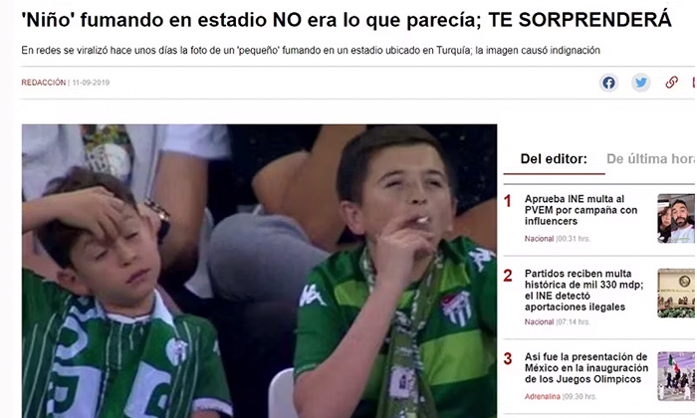Open 'Partidos reciben multa histórica' story
The width and height of the screenshot is (697, 418).
coord(584,290)
